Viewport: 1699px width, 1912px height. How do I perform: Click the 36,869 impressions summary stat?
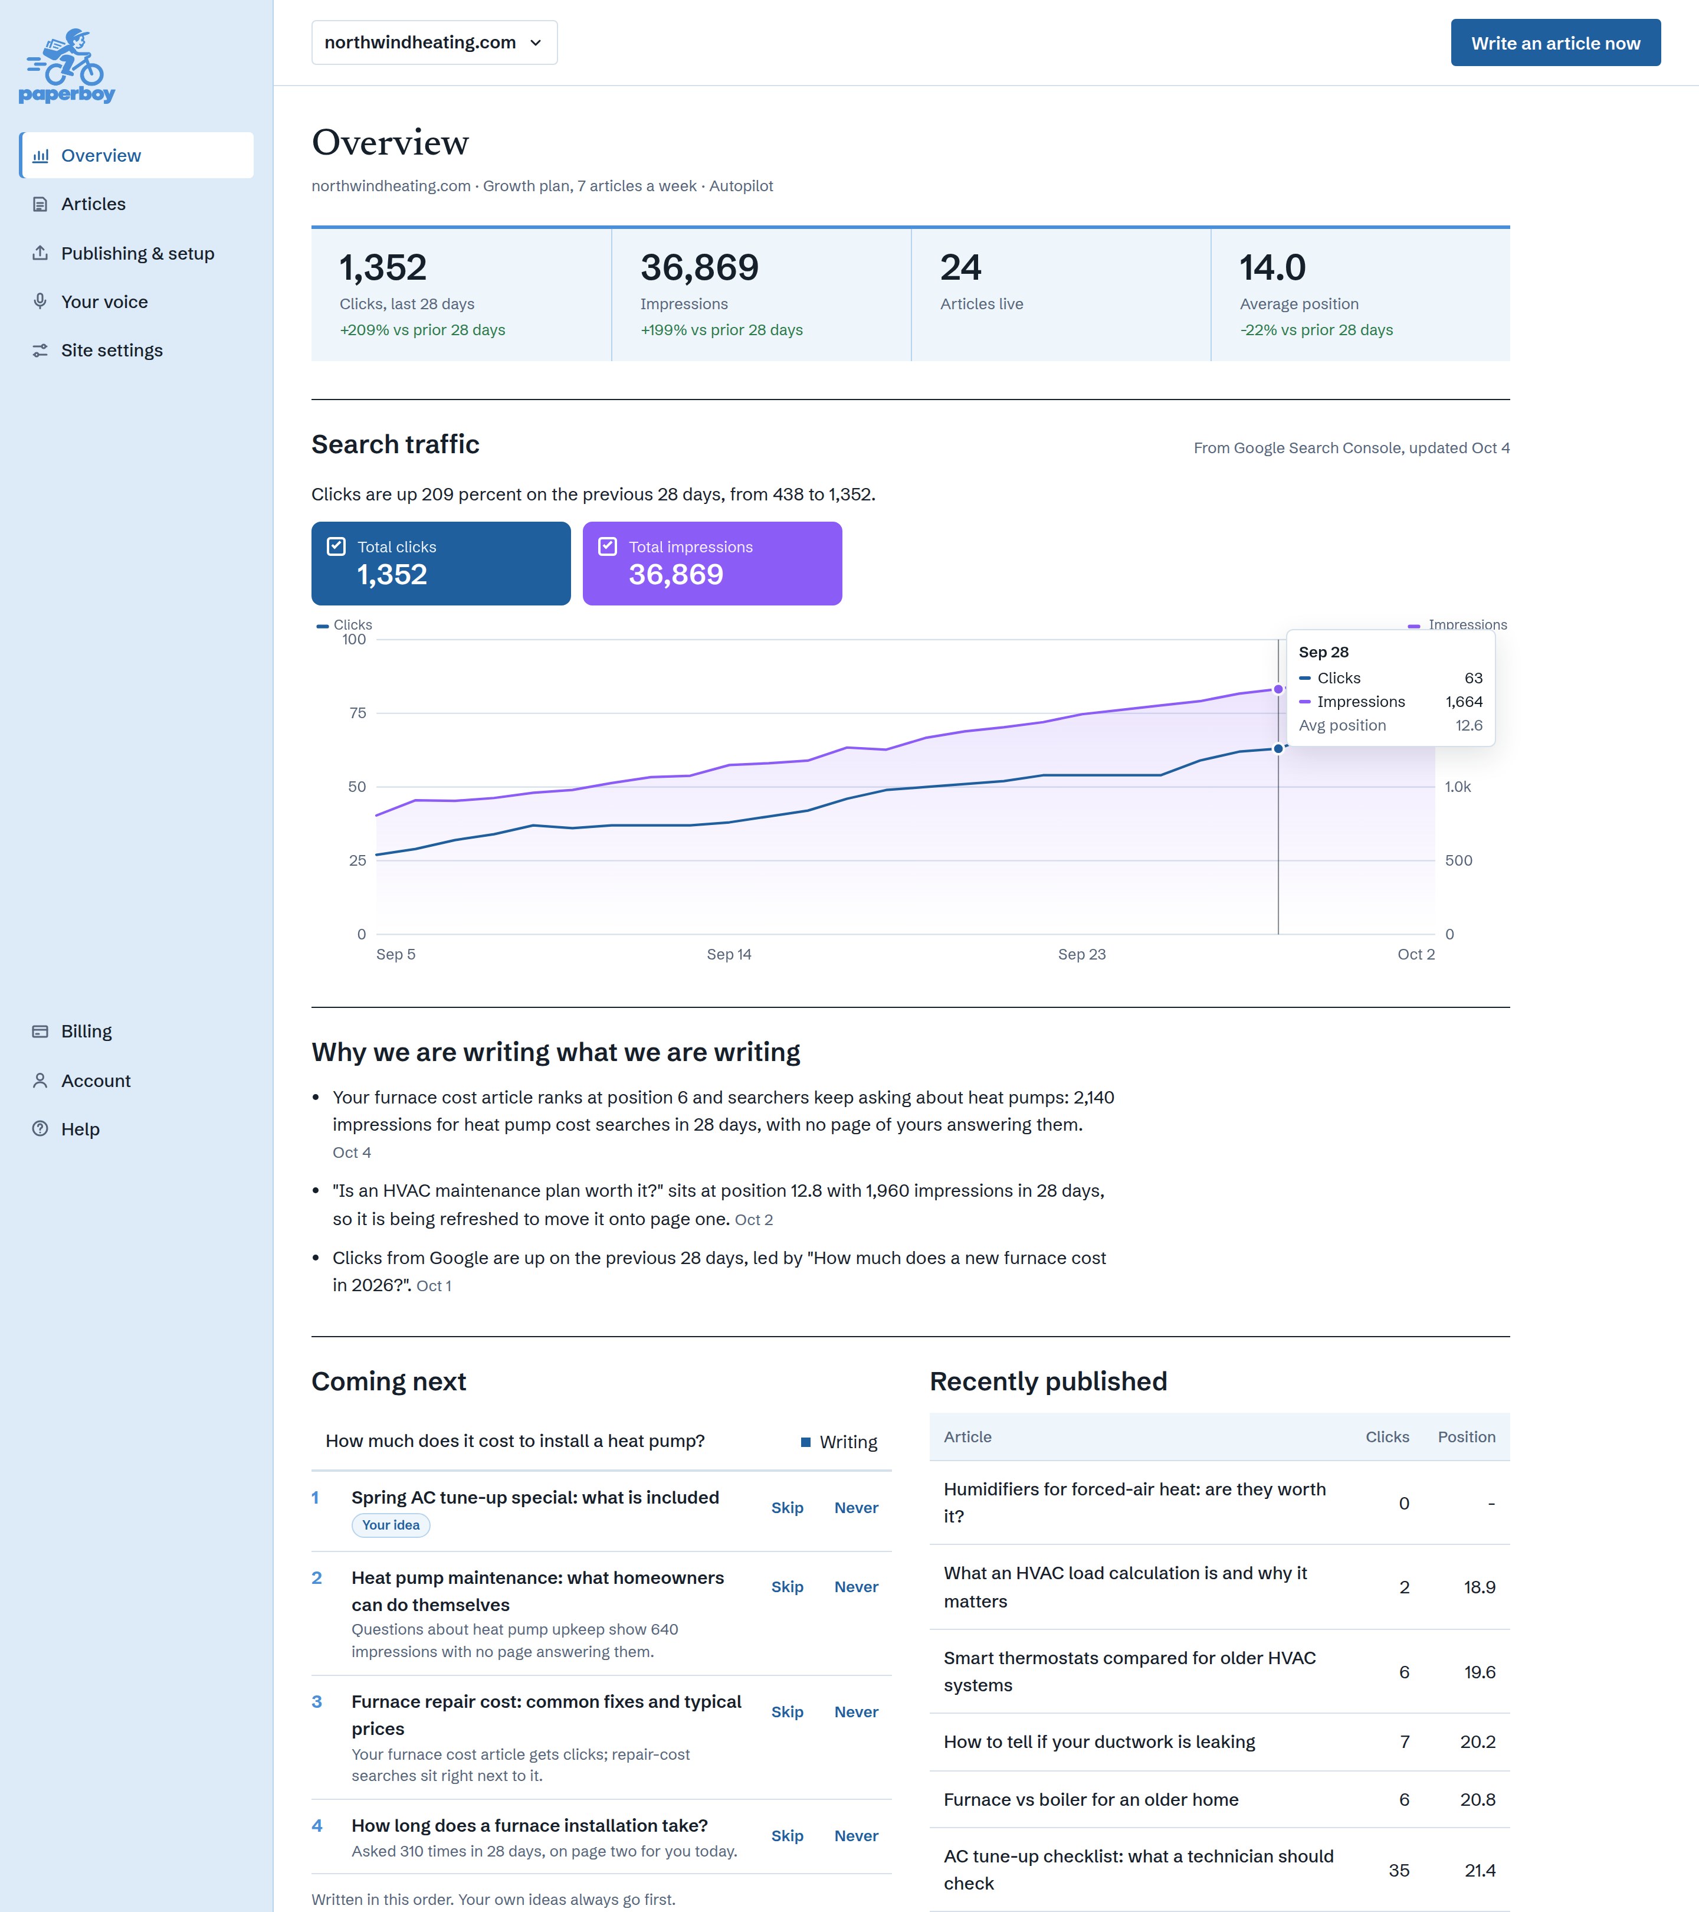pos(761,294)
